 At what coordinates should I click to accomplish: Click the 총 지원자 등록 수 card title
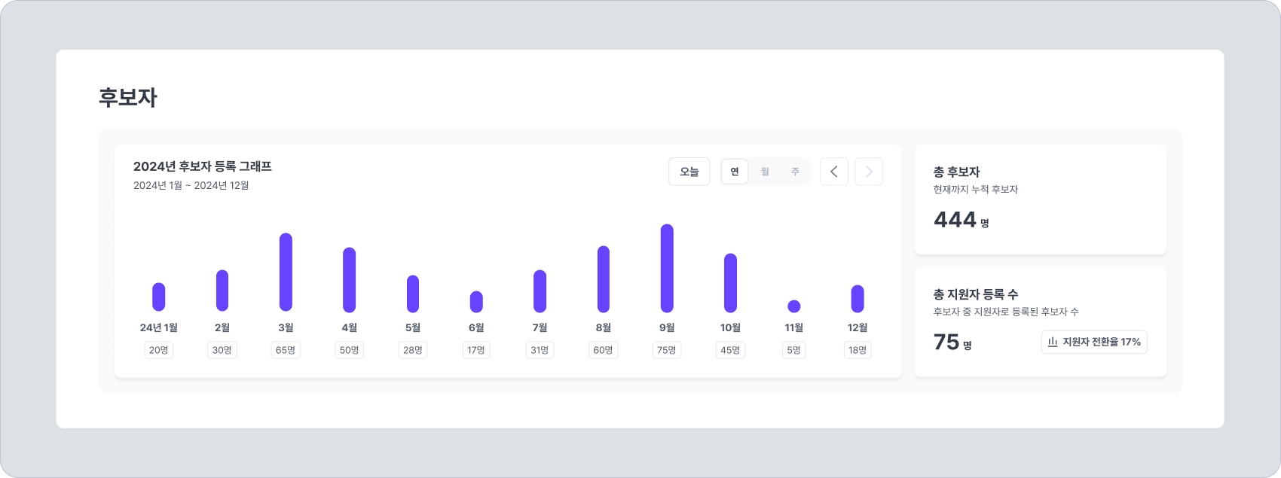coord(976,294)
